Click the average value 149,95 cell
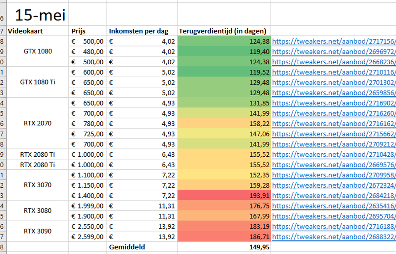Screen dimensions: 396x254 224,247
